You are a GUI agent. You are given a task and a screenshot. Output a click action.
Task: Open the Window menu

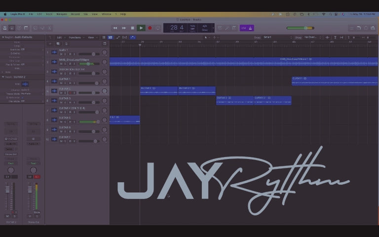(x=107, y=14)
